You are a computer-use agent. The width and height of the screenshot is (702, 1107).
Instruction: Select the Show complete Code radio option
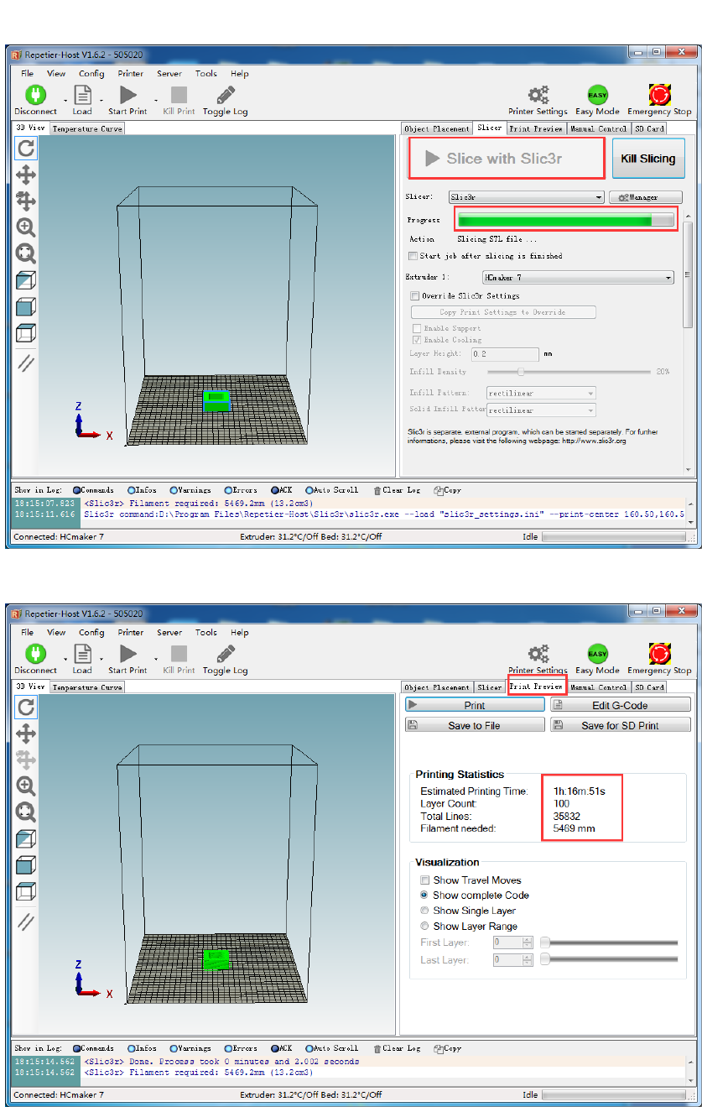coord(424,896)
